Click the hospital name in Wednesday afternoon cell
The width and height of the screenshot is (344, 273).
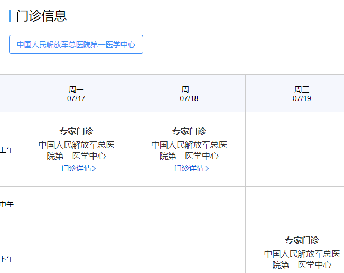[x=302, y=259]
